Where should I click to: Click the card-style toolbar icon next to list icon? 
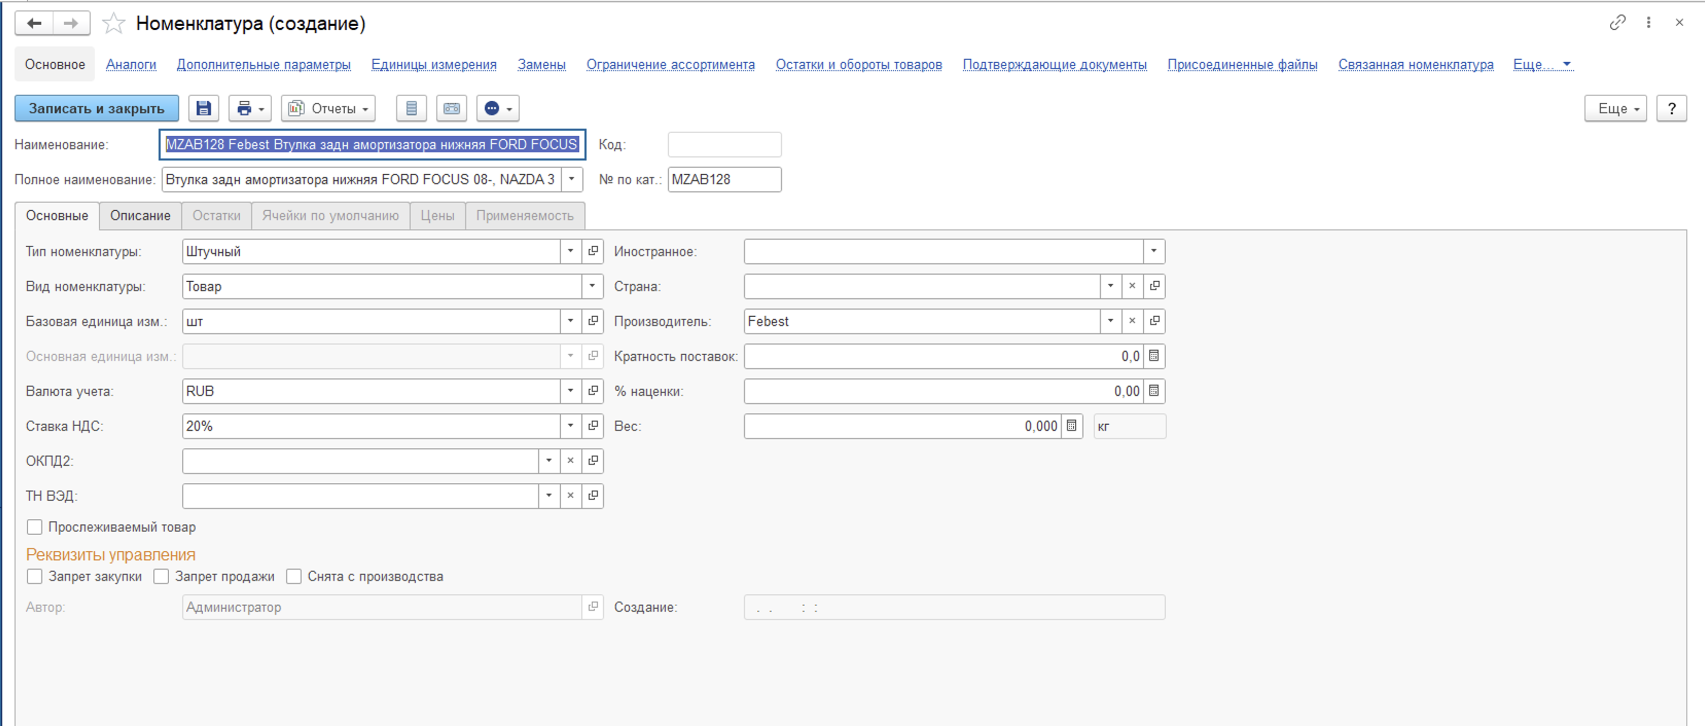click(x=451, y=108)
